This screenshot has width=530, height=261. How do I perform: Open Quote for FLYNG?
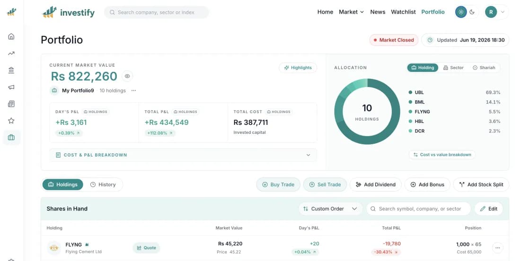pyautogui.click(x=146, y=248)
